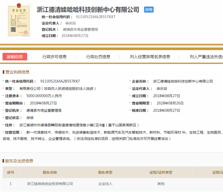Click shareholder name 浙江娃哈哈创业投资有限公司
The image size is (223, 192).
click(x=50, y=183)
